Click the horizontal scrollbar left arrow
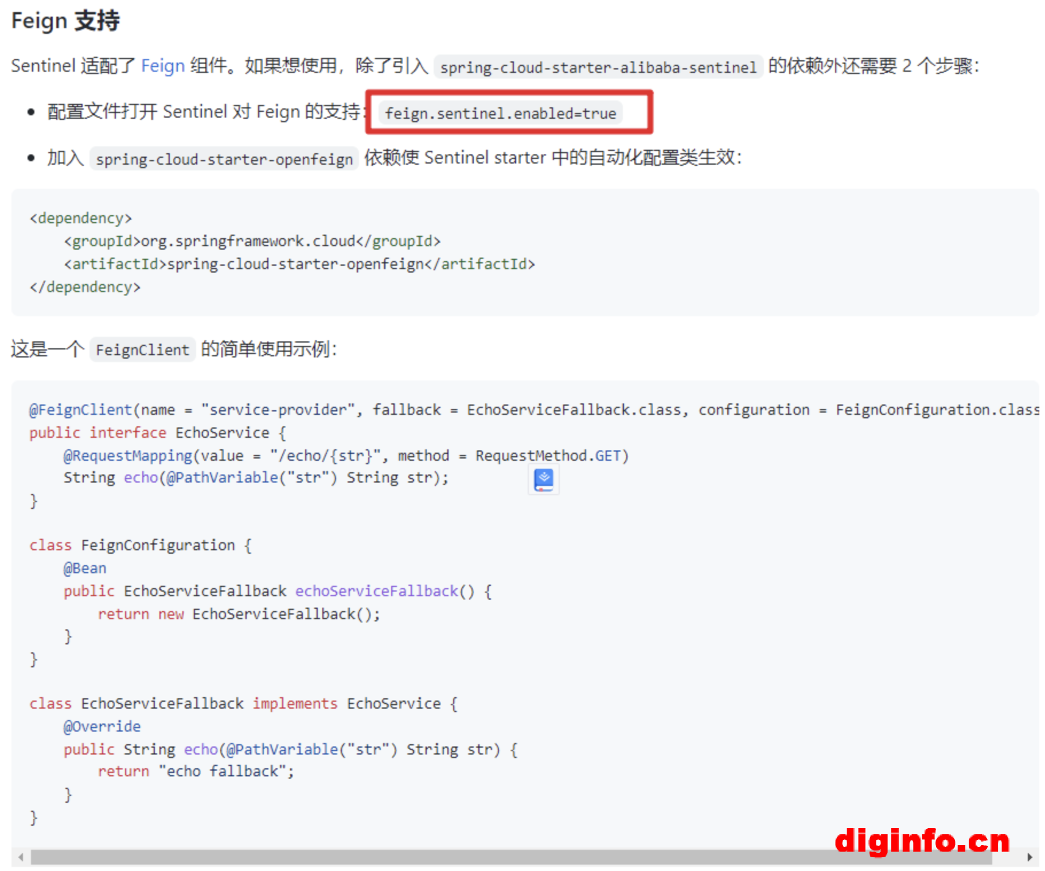 tap(21, 857)
